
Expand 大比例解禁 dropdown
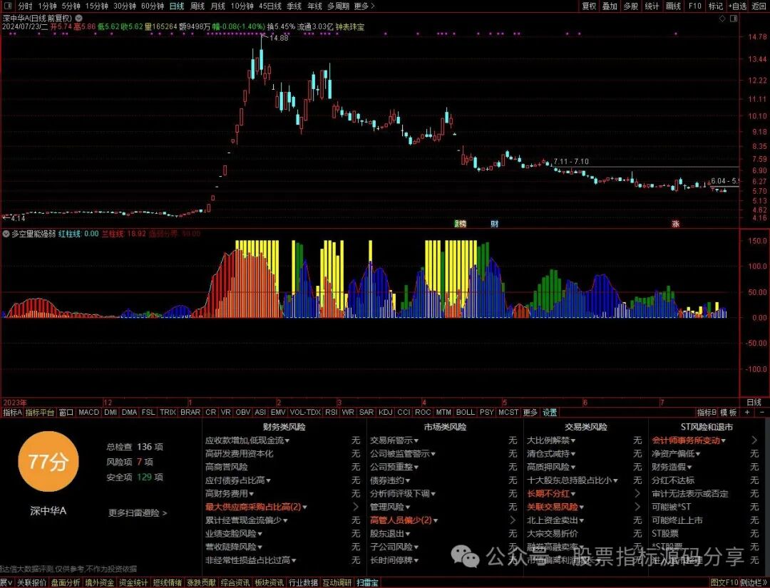tap(551, 440)
